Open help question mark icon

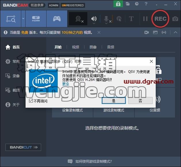(146, 4)
